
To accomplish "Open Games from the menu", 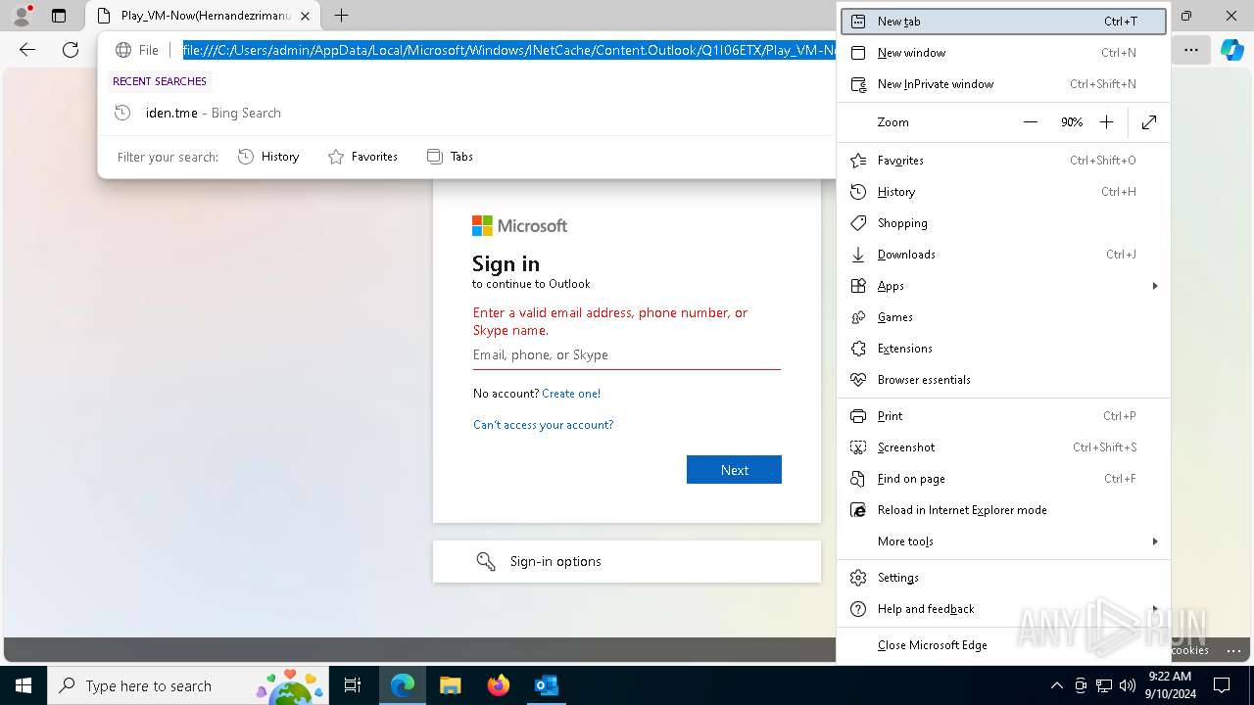I will click(x=1004, y=317).
